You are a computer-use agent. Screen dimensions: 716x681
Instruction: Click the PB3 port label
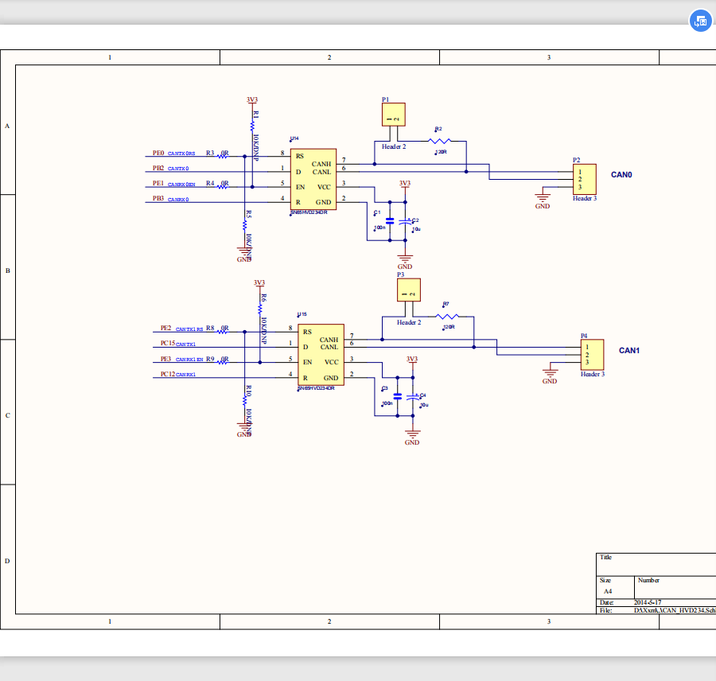click(x=158, y=198)
